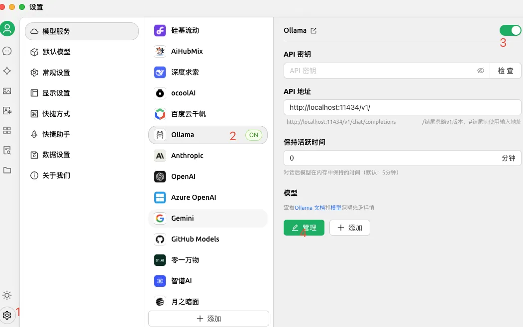Click the settings gear sidebar icon
The image size is (523, 327).
tap(7, 315)
